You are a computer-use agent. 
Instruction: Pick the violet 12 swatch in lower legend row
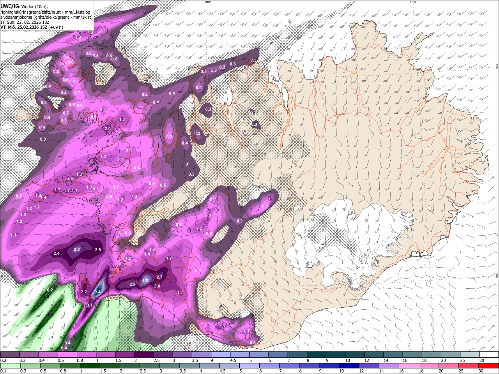pyautogui.click(x=368, y=366)
